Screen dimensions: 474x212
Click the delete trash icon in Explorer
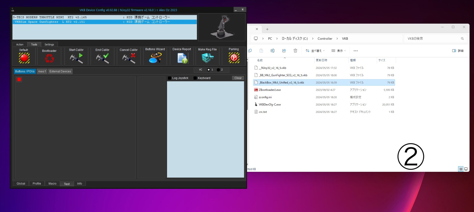click(295, 51)
